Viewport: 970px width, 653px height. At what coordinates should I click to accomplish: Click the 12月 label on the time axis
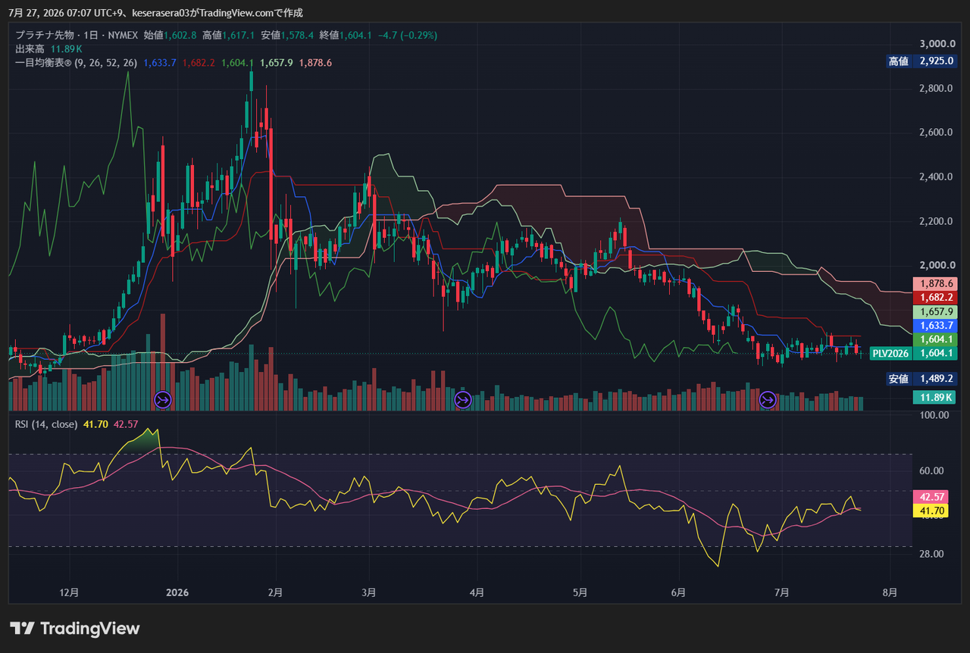(x=69, y=592)
